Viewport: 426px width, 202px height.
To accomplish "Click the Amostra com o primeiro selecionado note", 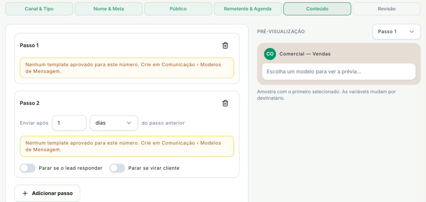I will pos(326,95).
